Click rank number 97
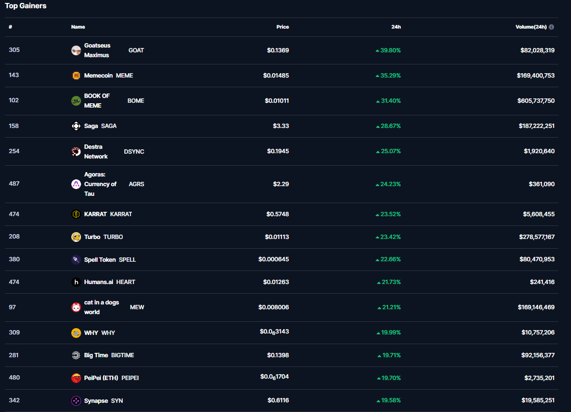The width and height of the screenshot is (571, 412). (x=13, y=307)
